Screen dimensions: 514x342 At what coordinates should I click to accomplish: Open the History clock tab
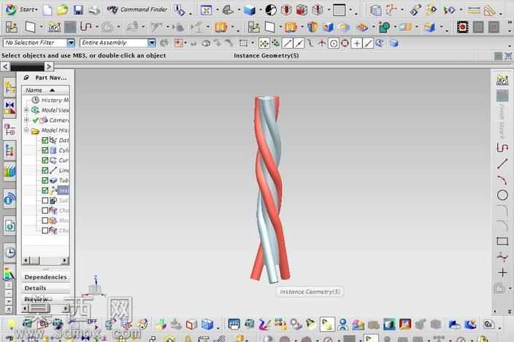(x=9, y=252)
